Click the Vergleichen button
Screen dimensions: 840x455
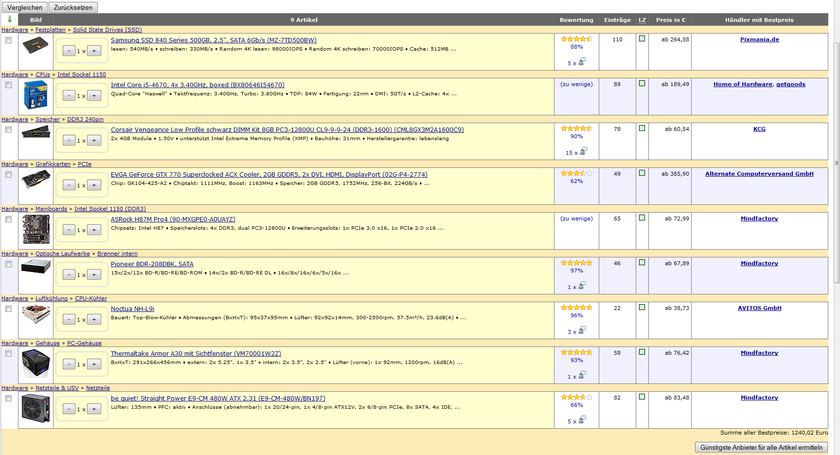click(25, 7)
